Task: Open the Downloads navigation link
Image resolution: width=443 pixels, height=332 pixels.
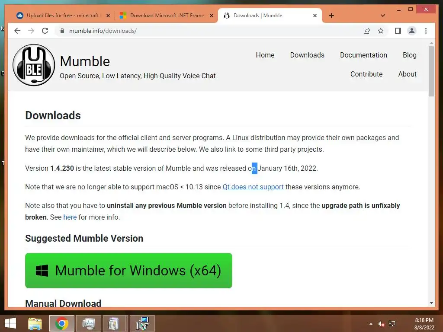Action: [307, 55]
